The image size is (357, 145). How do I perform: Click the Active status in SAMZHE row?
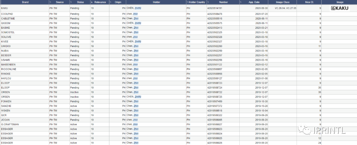tap(73, 106)
